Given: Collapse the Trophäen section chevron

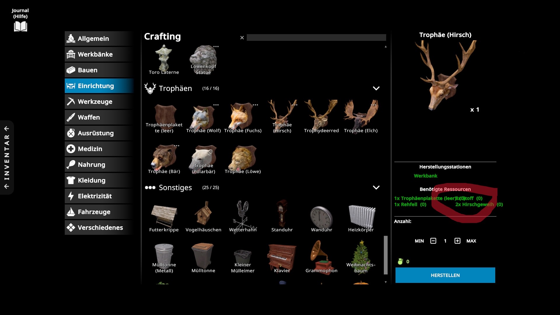Looking at the screenshot, I should [376, 88].
